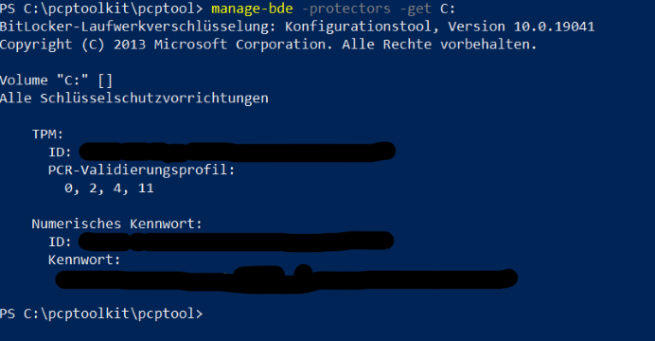
Task: Click the TPM: label
Action: coord(47,135)
